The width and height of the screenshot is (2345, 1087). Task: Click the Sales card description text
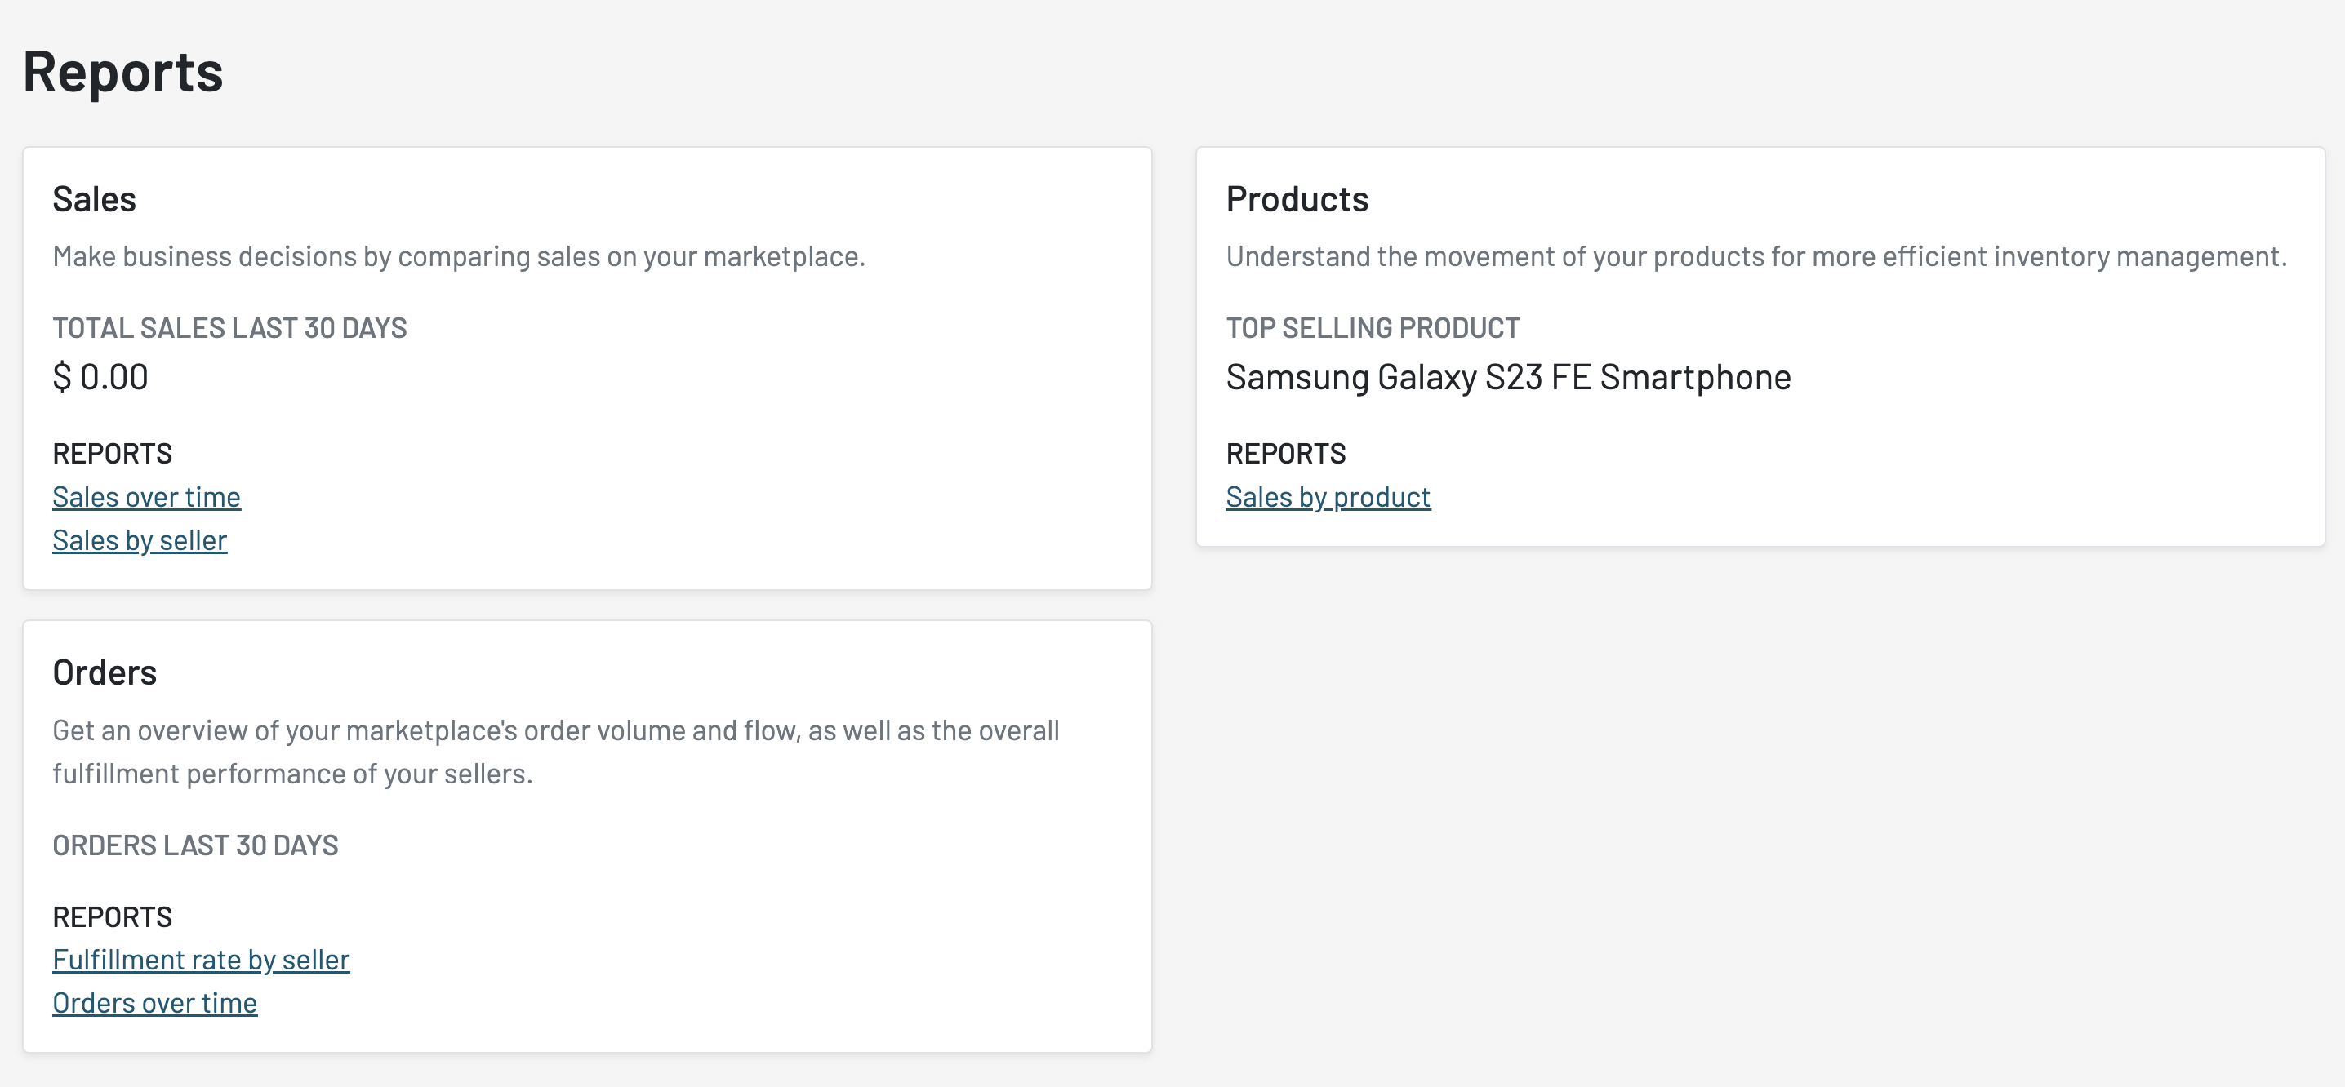pyautogui.click(x=458, y=256)
